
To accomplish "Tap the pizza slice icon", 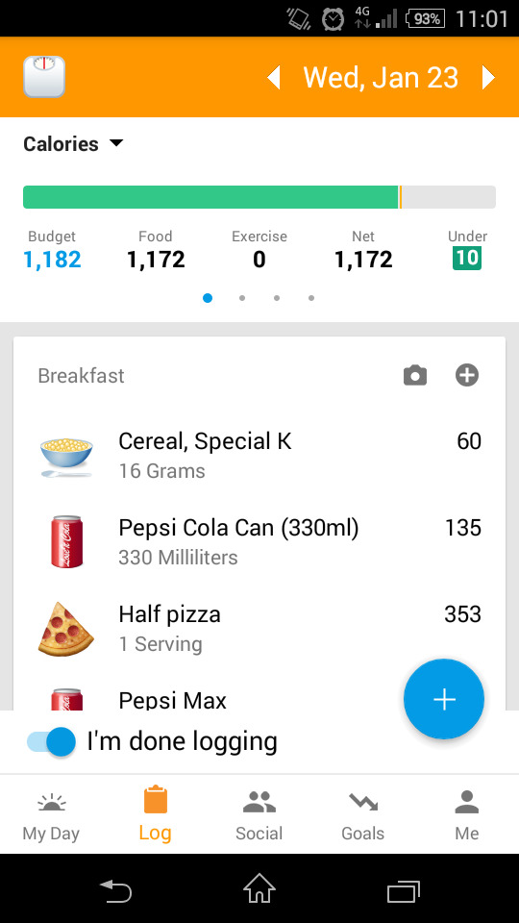I will 65,629.
